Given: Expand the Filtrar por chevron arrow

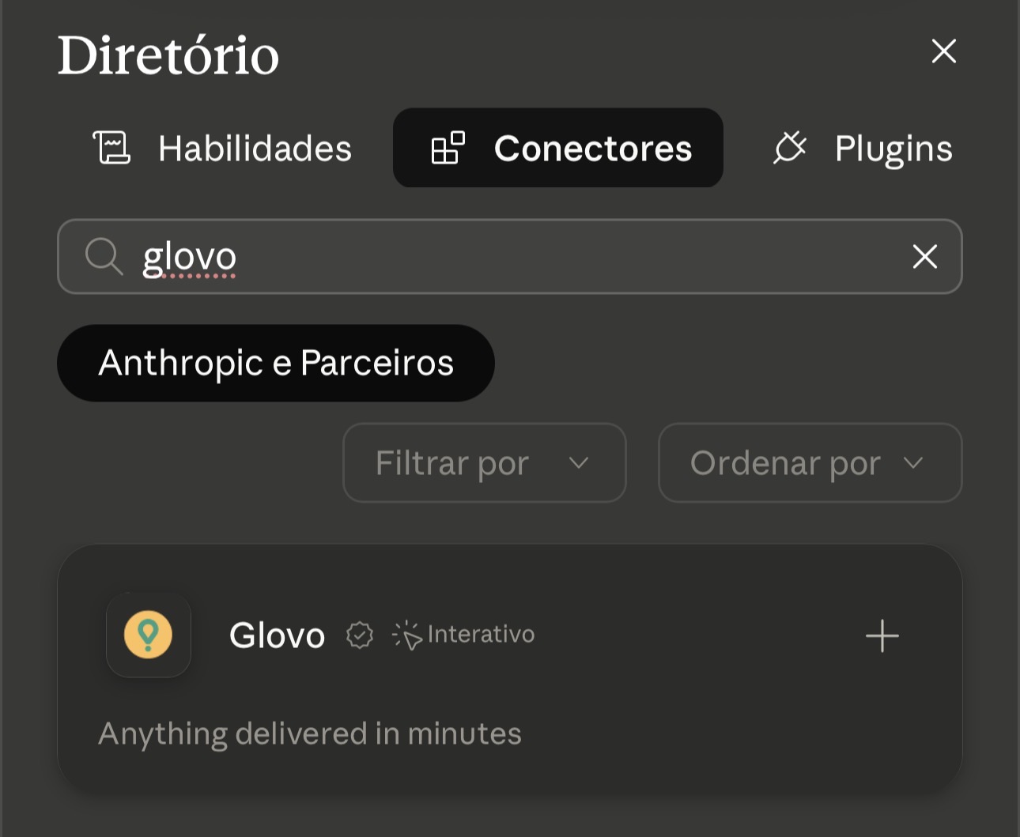Looking at the screenshot, I should pyautogui.click(x=579, y=463).
